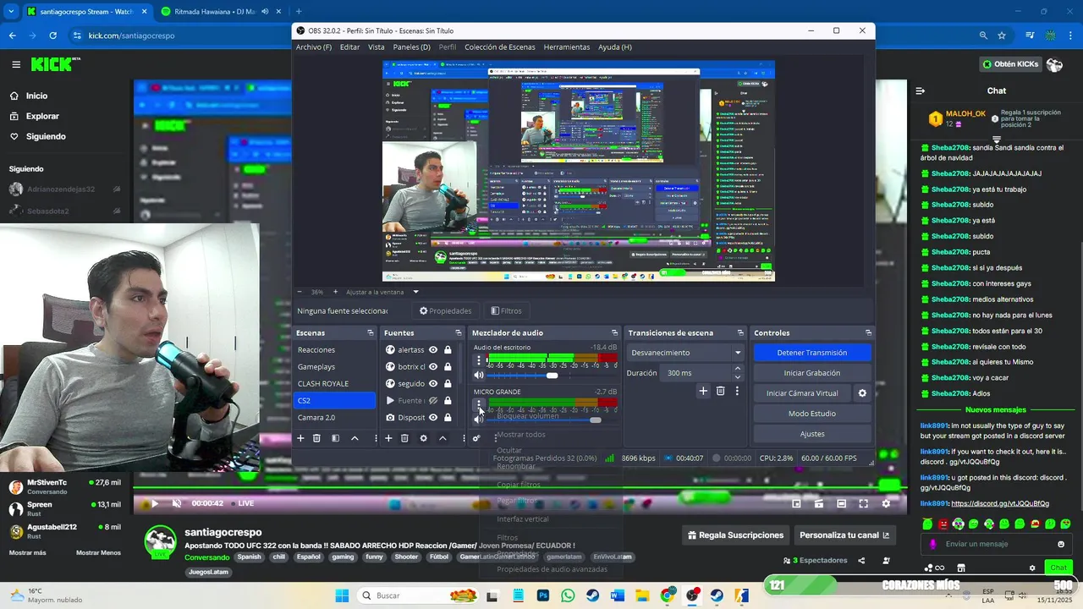1083x609 pixels.
Task: Open scene filters icon in Escenas toolbar
Action: click(335, 438)
